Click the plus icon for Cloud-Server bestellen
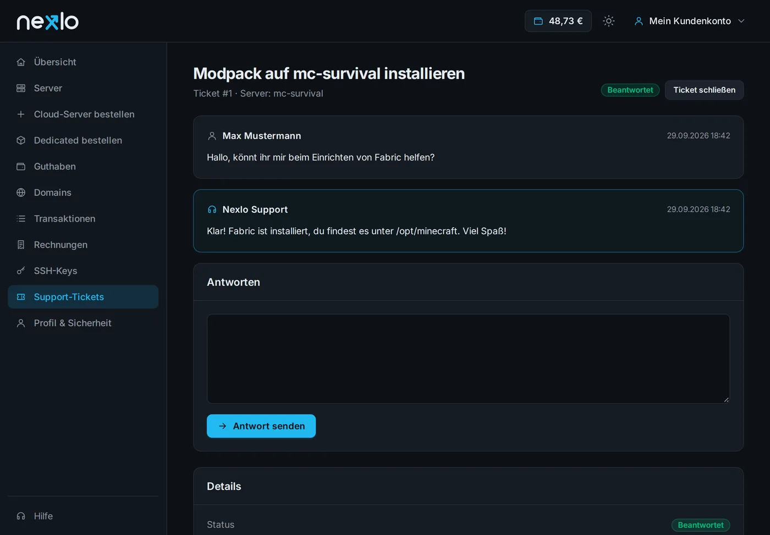 click(x=21, y=114)
